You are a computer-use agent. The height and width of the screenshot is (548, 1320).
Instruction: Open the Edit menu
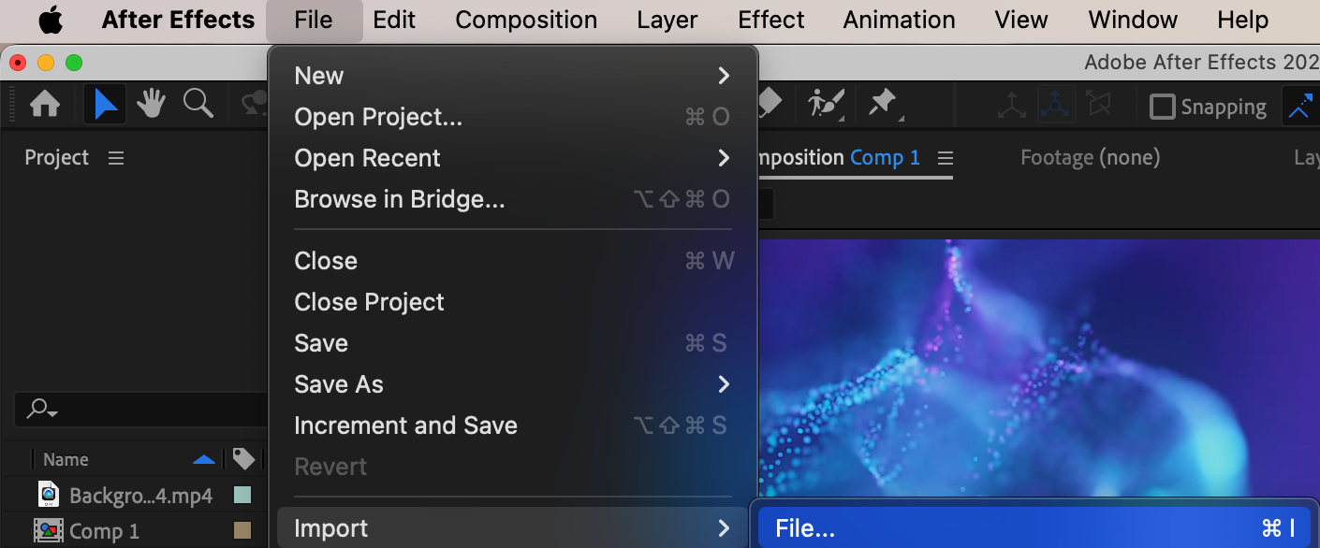point(394,20)
